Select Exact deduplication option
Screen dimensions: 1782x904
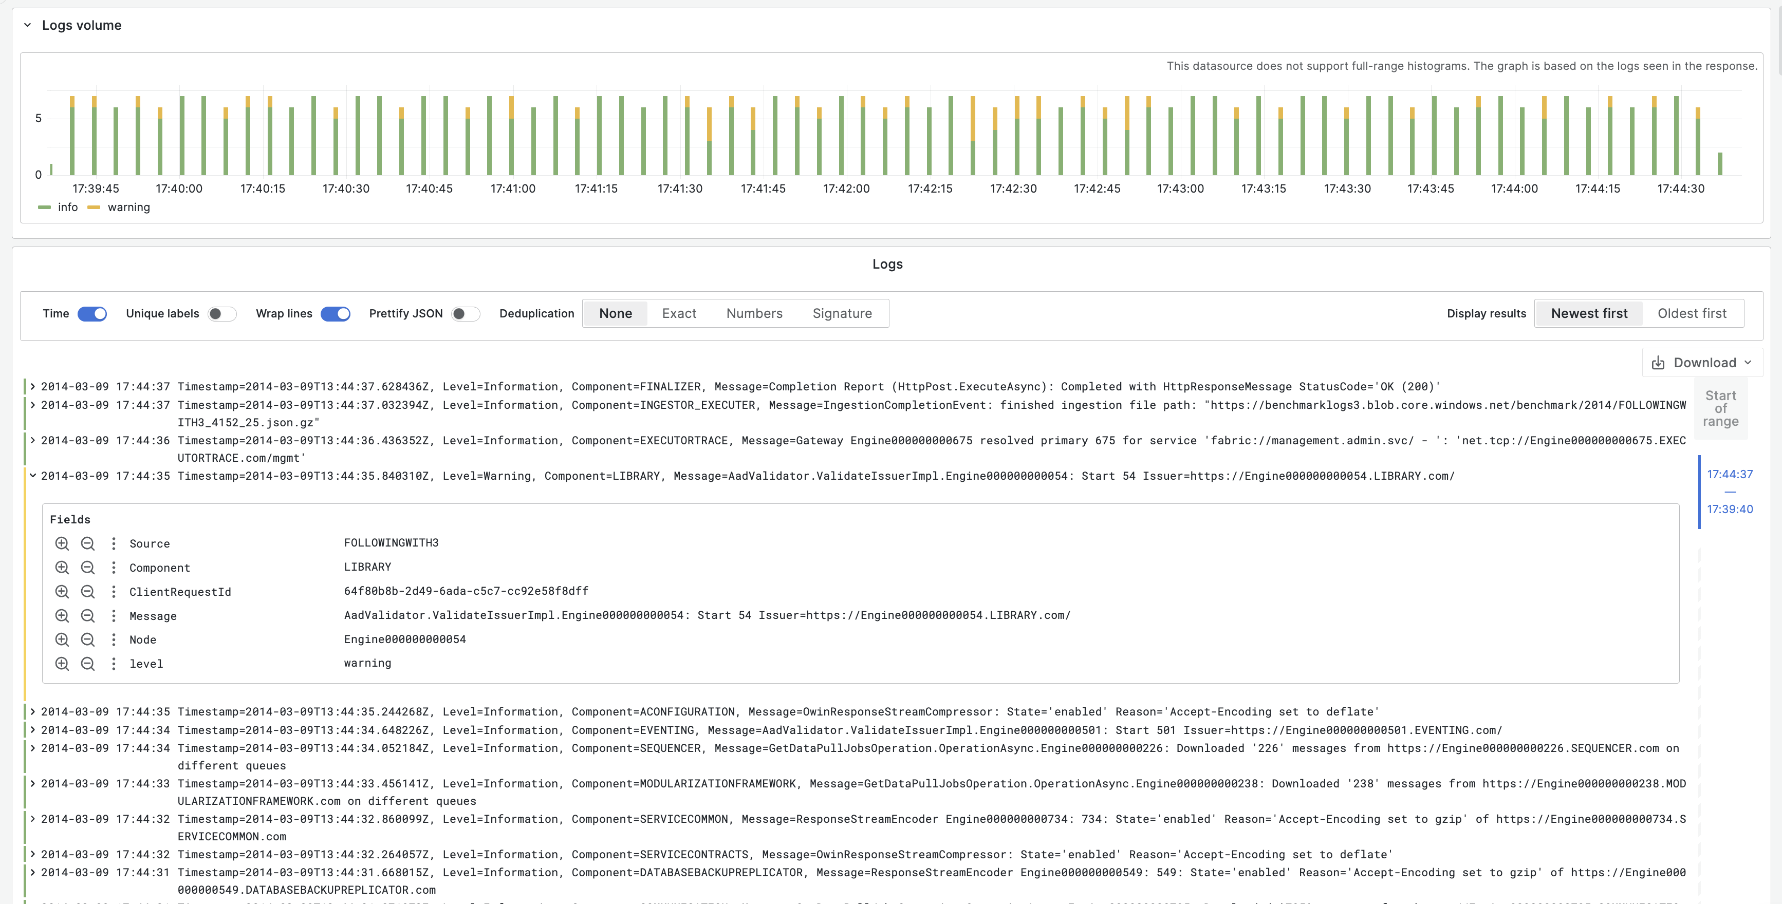tap(679, 314)
